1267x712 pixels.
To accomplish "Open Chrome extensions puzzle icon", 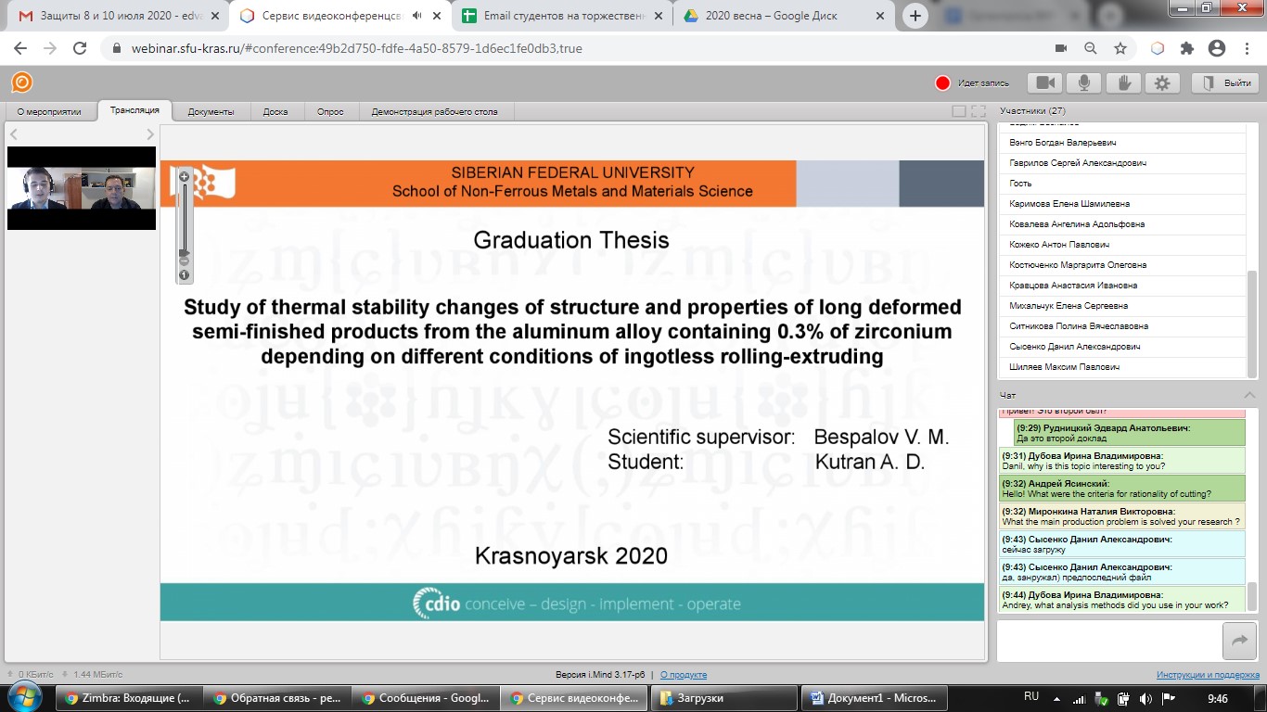I will click(x=1187, y=48).
